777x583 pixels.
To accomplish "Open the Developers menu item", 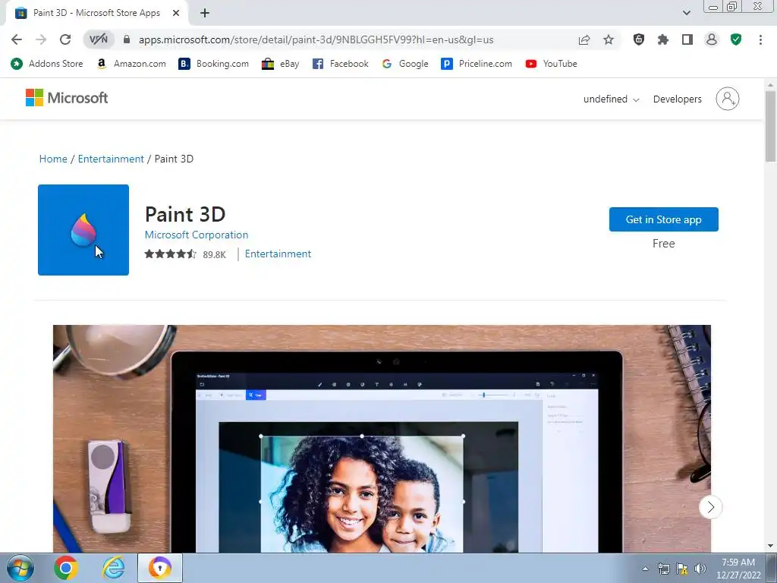I will (677, 99).
